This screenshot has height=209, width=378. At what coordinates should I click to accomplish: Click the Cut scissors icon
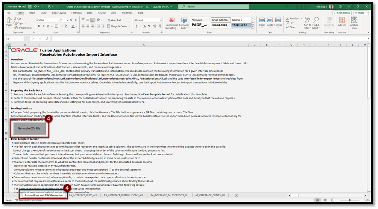pyautogui.click(x=15, y=18)
